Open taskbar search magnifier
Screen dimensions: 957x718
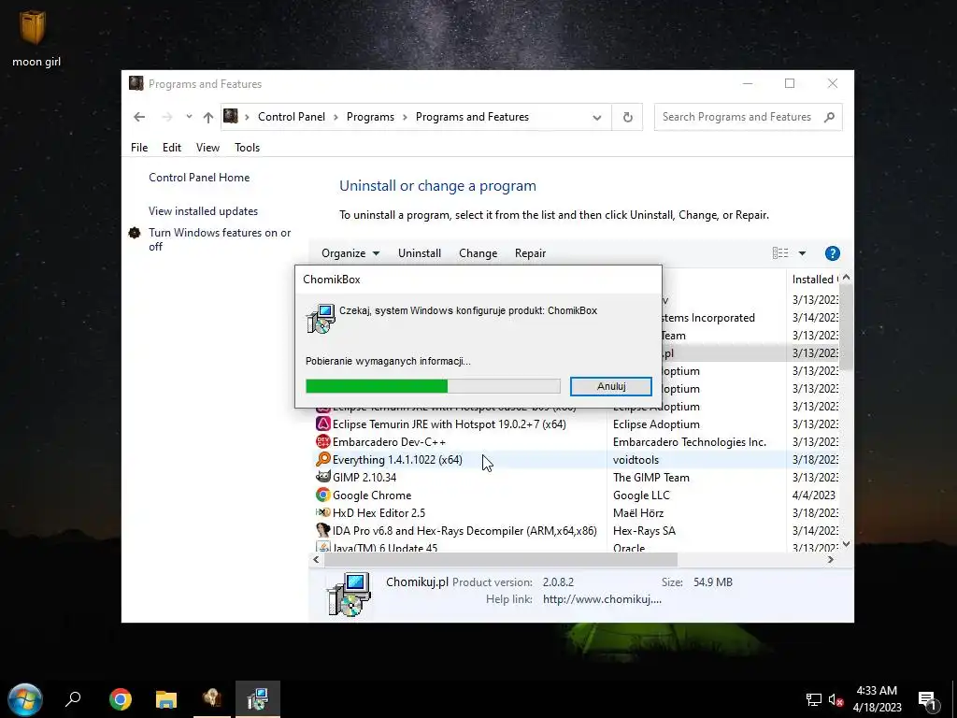point(73,699)
